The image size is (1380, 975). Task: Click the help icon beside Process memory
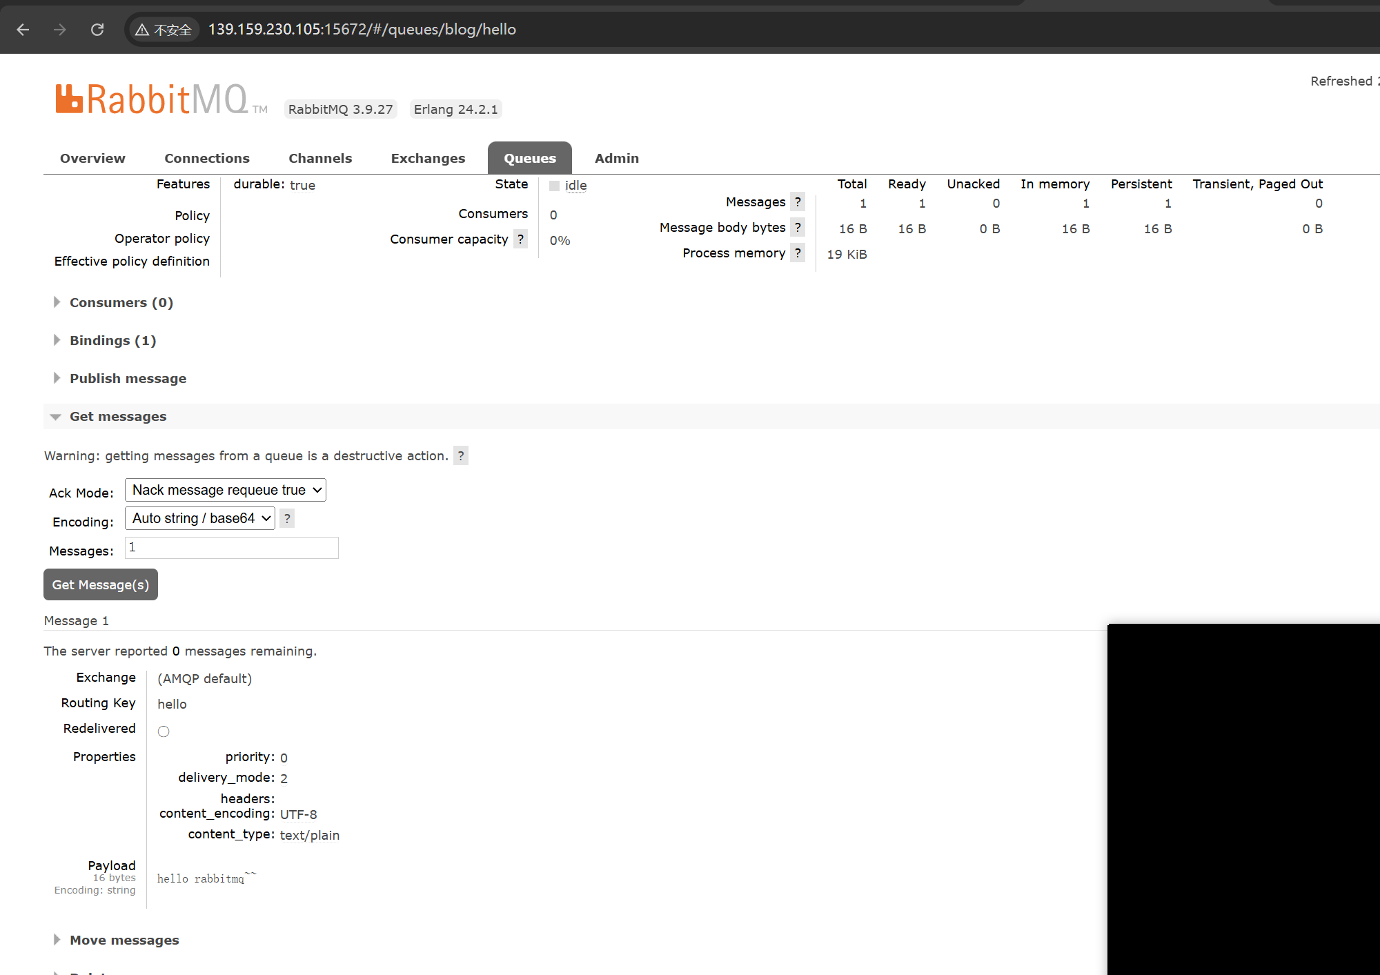(x=798, y=253)
